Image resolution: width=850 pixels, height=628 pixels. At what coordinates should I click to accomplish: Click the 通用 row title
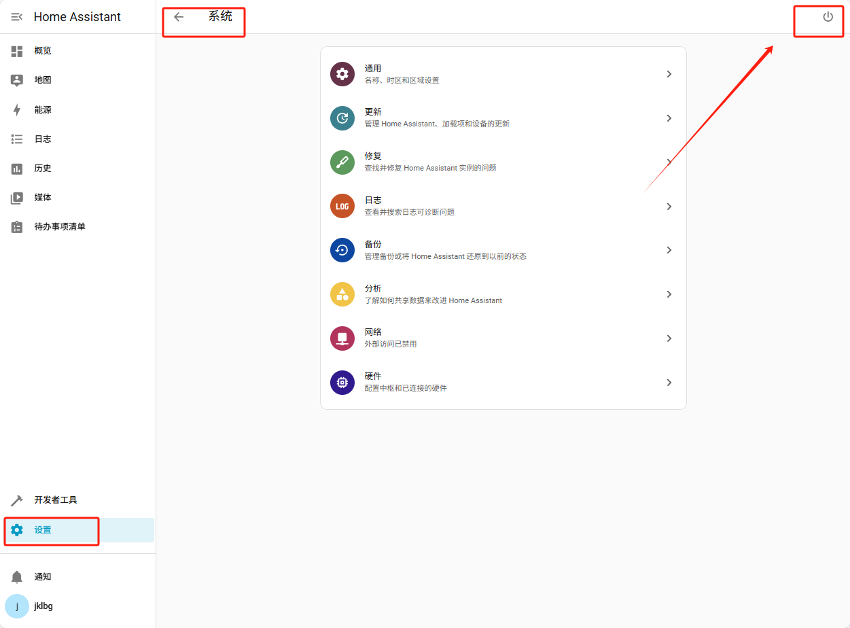point(373,69)
